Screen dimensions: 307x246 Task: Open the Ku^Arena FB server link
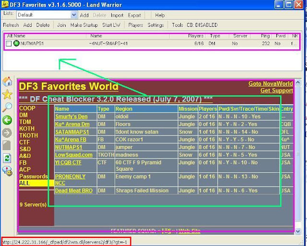pyautogui.click(x=71, y=140)
